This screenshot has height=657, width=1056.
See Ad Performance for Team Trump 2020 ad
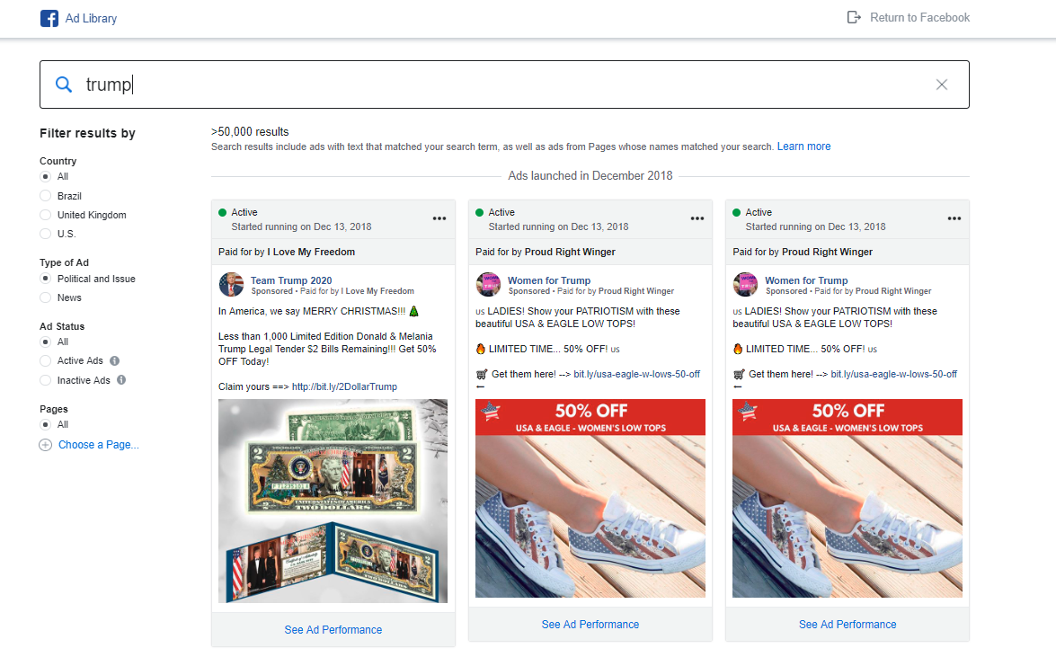(x=333, y=629)
